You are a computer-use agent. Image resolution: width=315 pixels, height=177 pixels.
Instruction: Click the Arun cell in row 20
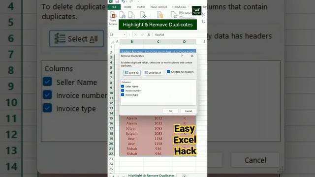131,144
